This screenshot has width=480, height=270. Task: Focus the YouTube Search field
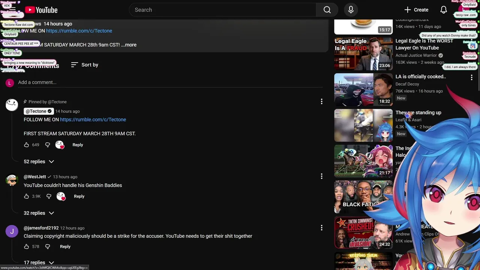point(223,10)
